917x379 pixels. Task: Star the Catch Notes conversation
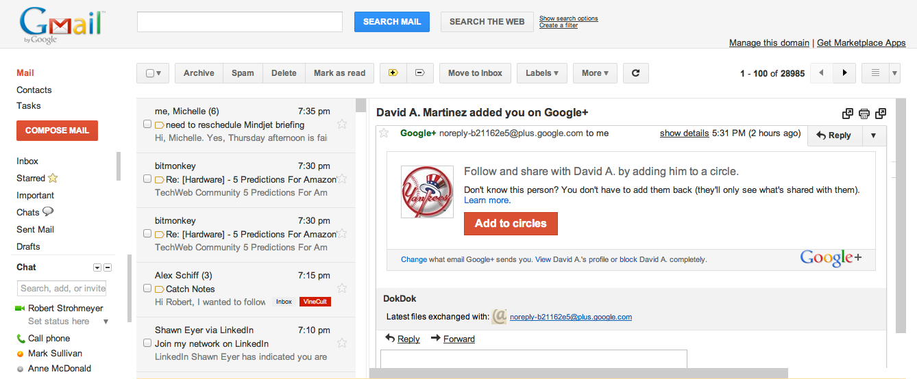point(342,289)
